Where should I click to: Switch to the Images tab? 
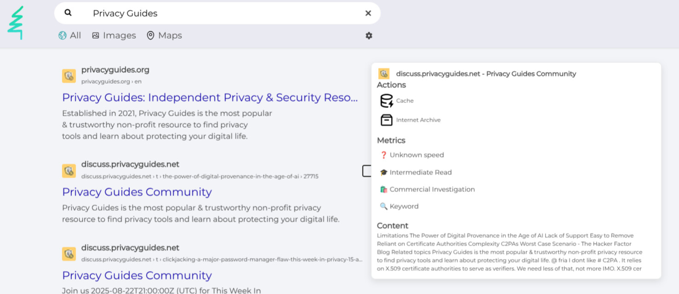click(114, 35)
